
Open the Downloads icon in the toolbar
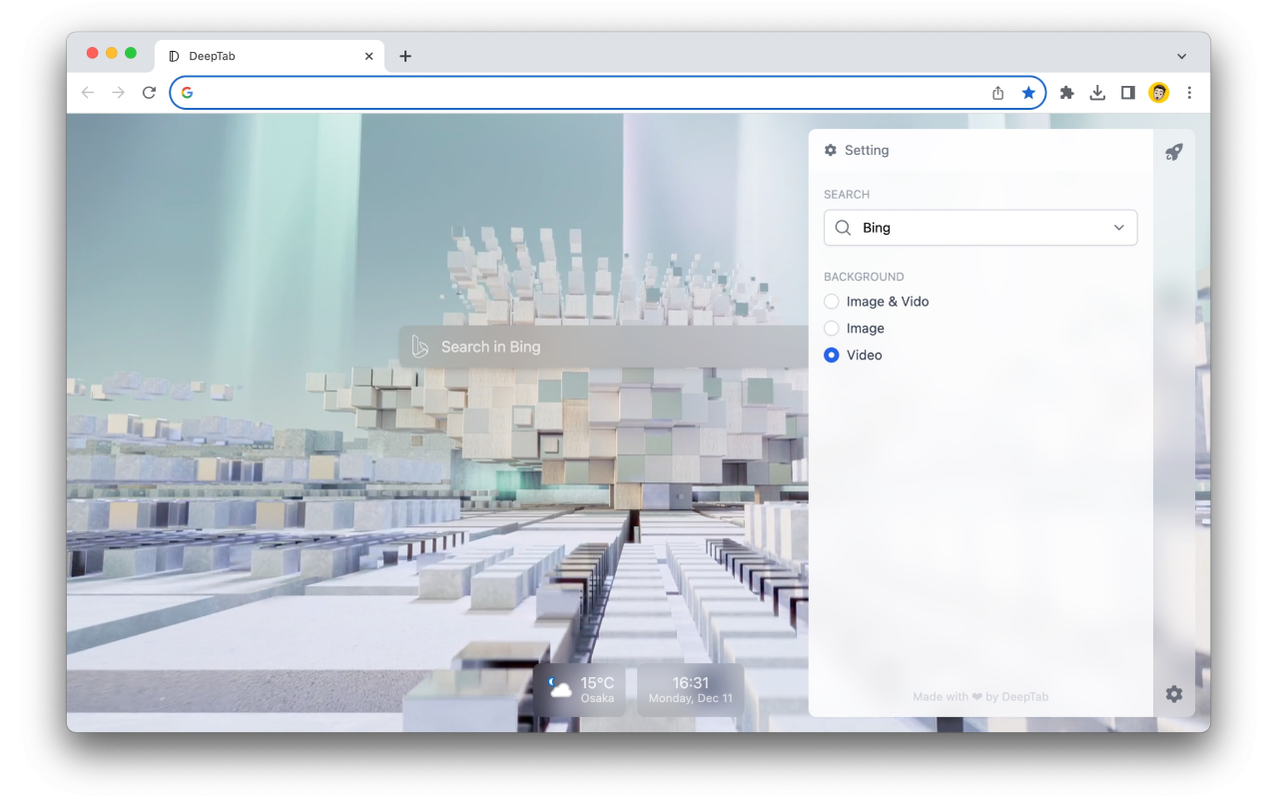(1097, 92)
